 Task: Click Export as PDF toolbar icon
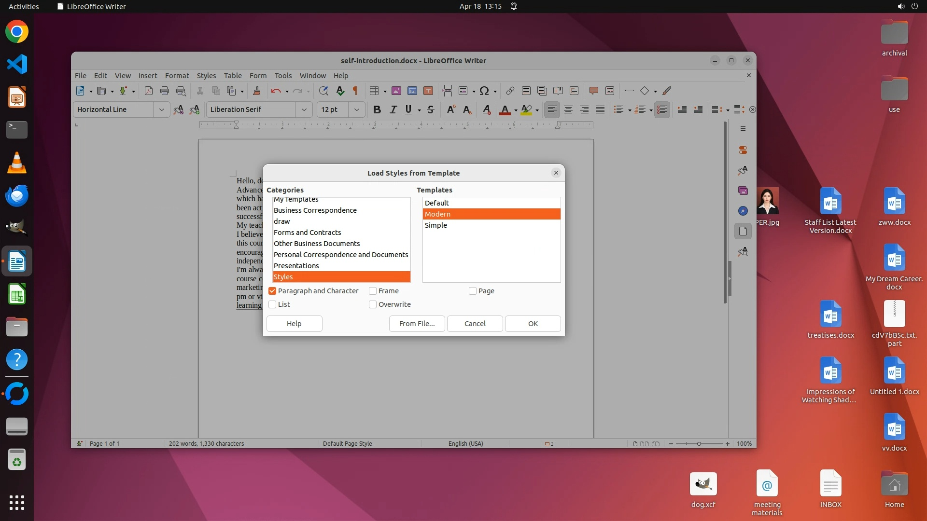(149, 91)
